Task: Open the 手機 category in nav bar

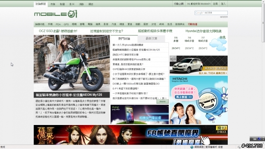Action: pyautogui.click(x=50, y=24)
